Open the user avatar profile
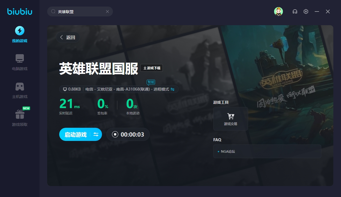Image resolution: width=341 pixels, height=197 pixels. (278, 11)
